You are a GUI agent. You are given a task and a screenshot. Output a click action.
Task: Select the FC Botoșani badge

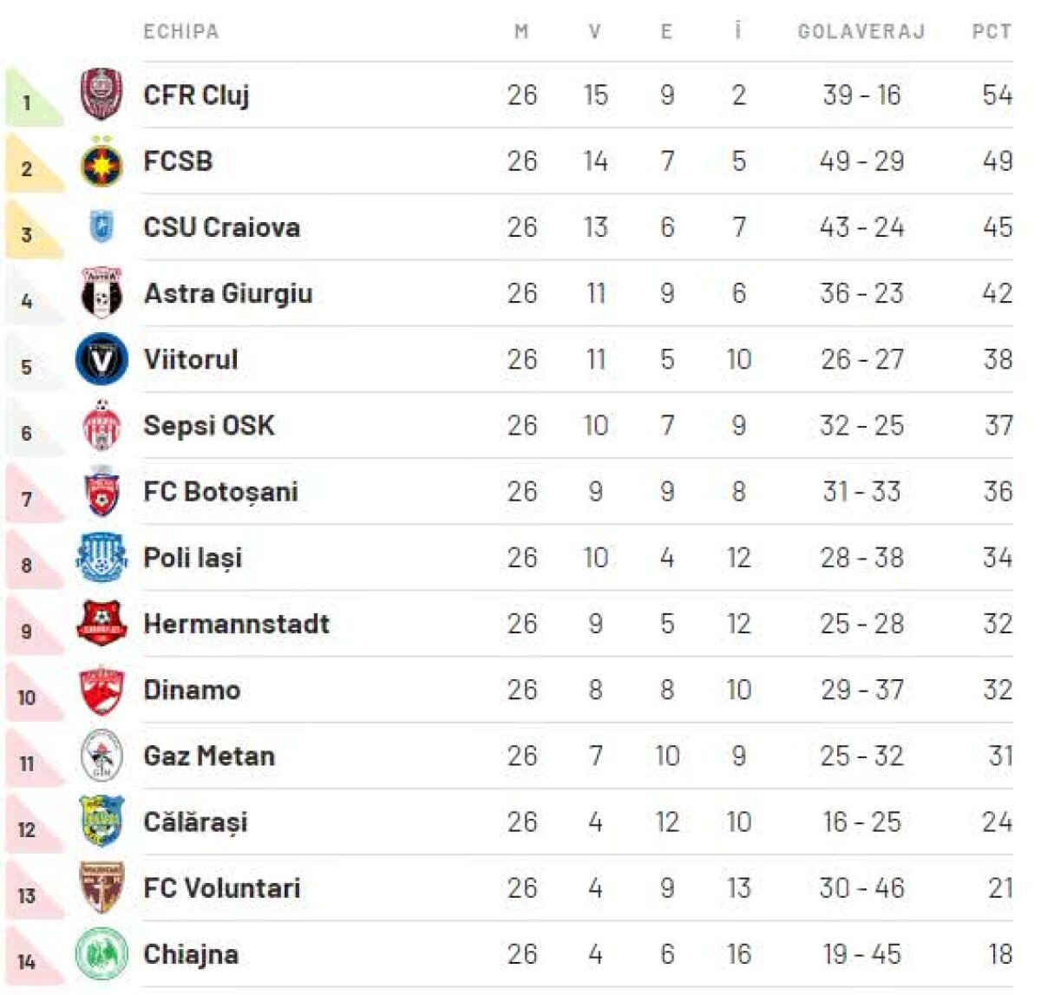101,492
